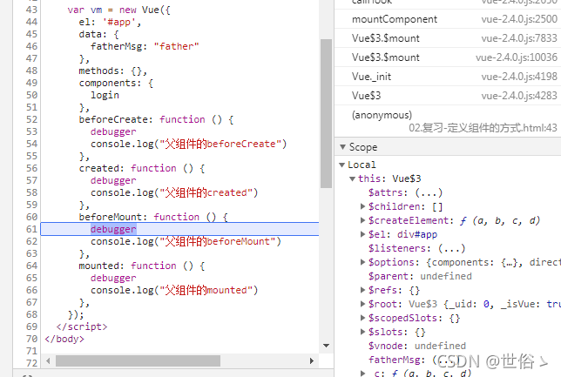Expand the $createElement function entry
Viewport: 561px width, 377px height.
tap(362, 220)
